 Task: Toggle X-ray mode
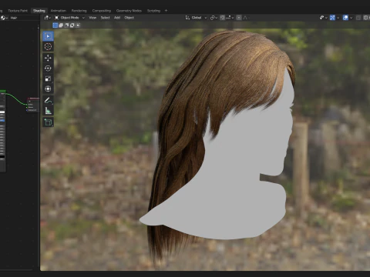point(358,18)
